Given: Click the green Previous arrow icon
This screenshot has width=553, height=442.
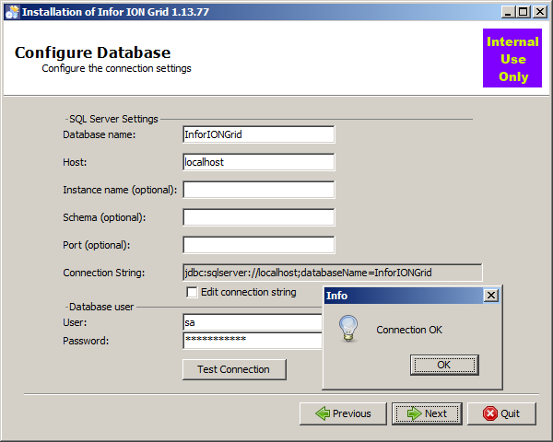Looking at the screenshot, I should [x=323, y=413].
